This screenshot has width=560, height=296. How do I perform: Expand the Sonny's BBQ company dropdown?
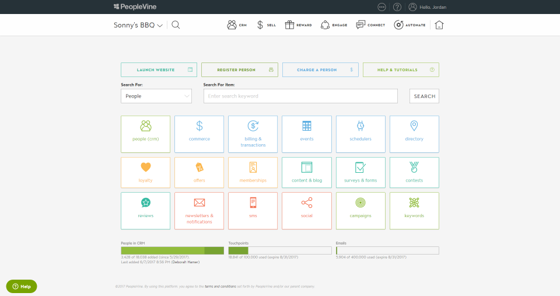click(138, 25)
